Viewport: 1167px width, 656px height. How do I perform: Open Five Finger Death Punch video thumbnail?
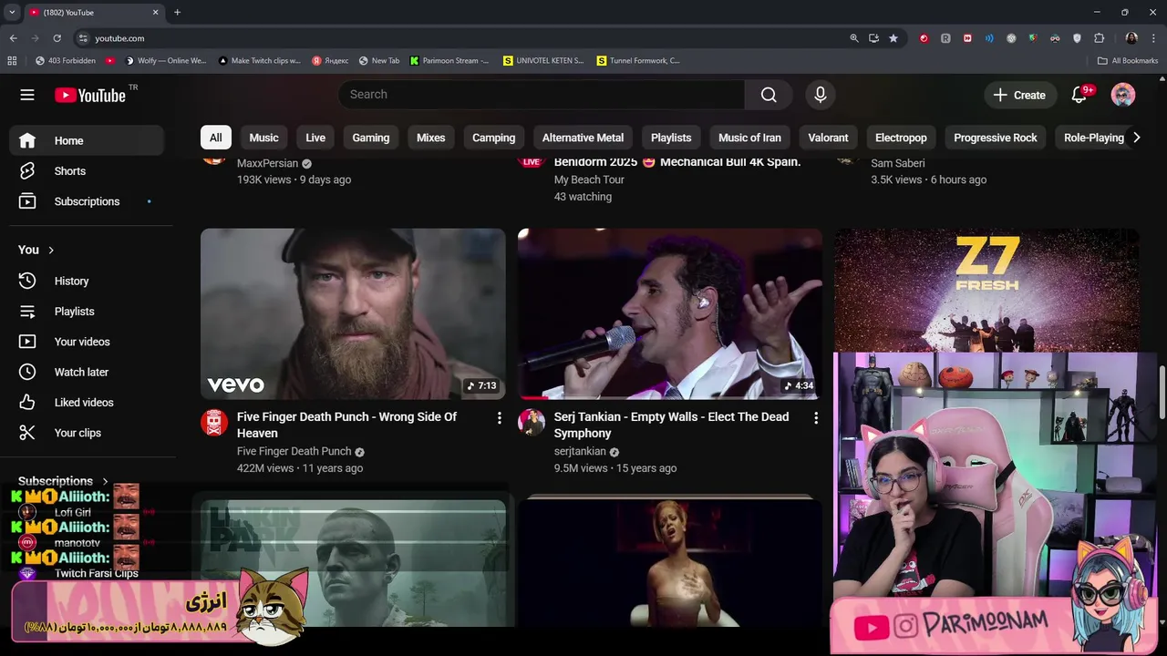coord(353,313)
